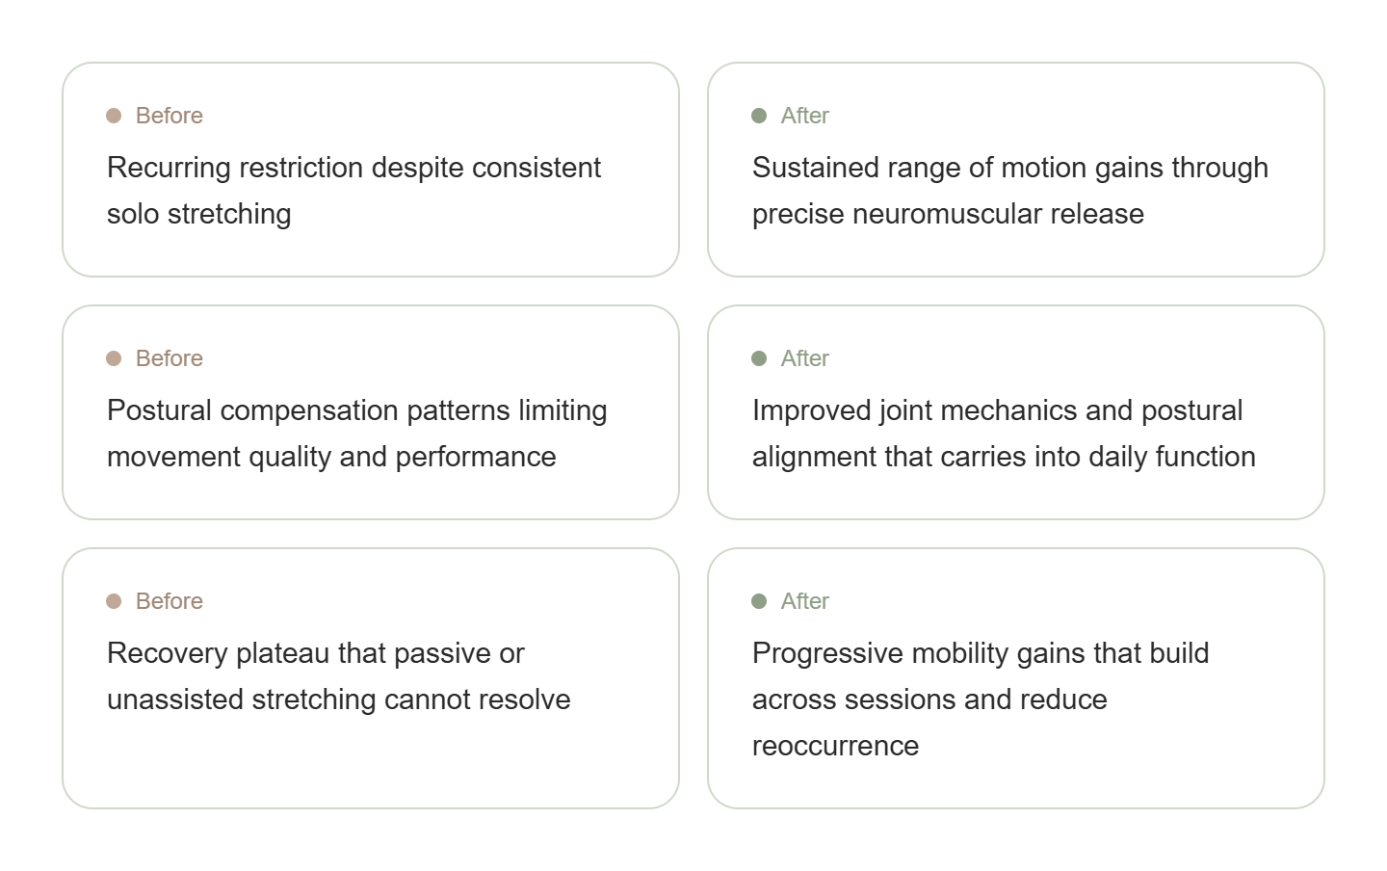The image size is (1387, 871).
Task: Click the Before label above Postural compensation patterns
Action: [x=170, y=358]
